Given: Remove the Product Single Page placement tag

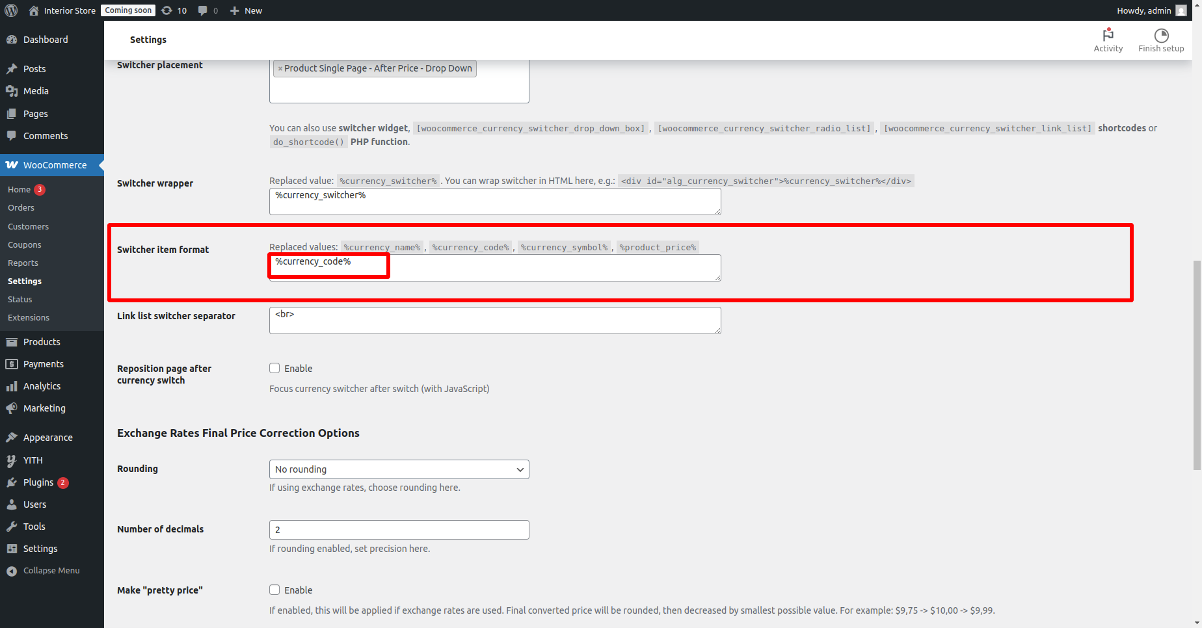Looking at the screenshot, I should coord(280,69).
